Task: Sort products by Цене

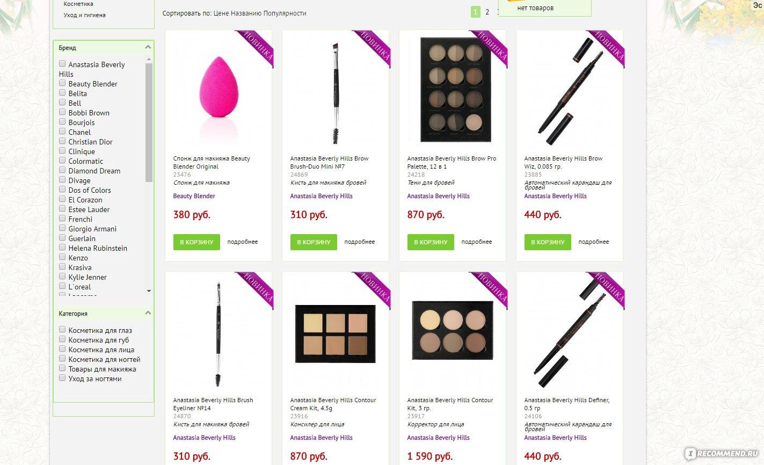Action: click(x=221, y=13)
